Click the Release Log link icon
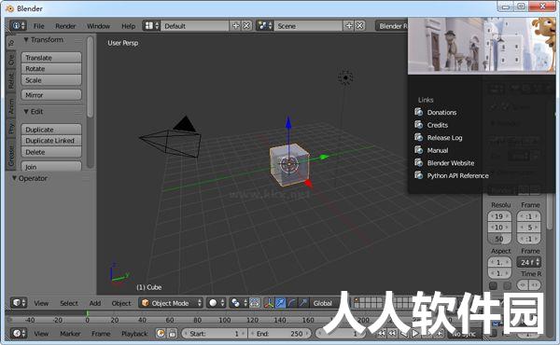Screen dimensions: 560x345 click(x=418, y=137)
